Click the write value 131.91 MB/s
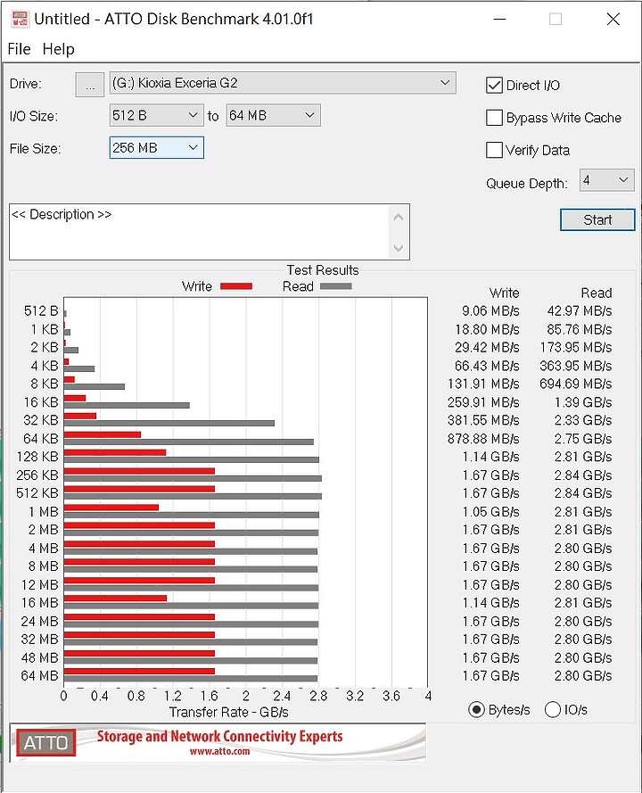Viewport: 642px width, 793px height. point(483,384)
